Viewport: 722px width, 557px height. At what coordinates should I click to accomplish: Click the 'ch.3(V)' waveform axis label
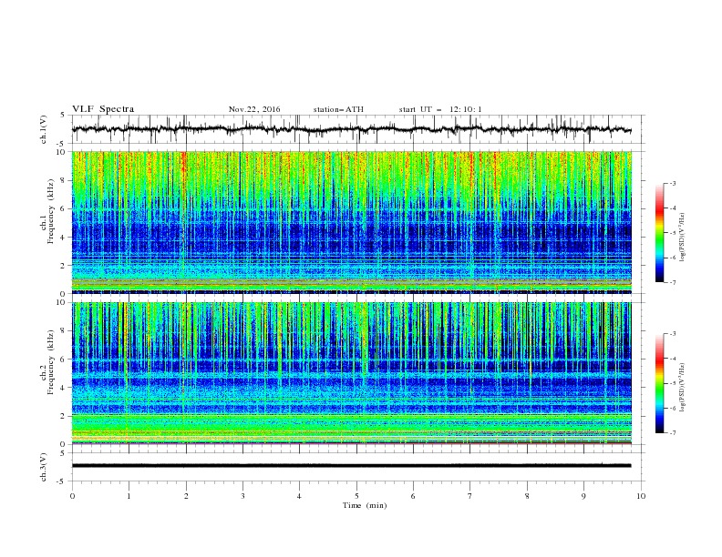coord(44,467)
